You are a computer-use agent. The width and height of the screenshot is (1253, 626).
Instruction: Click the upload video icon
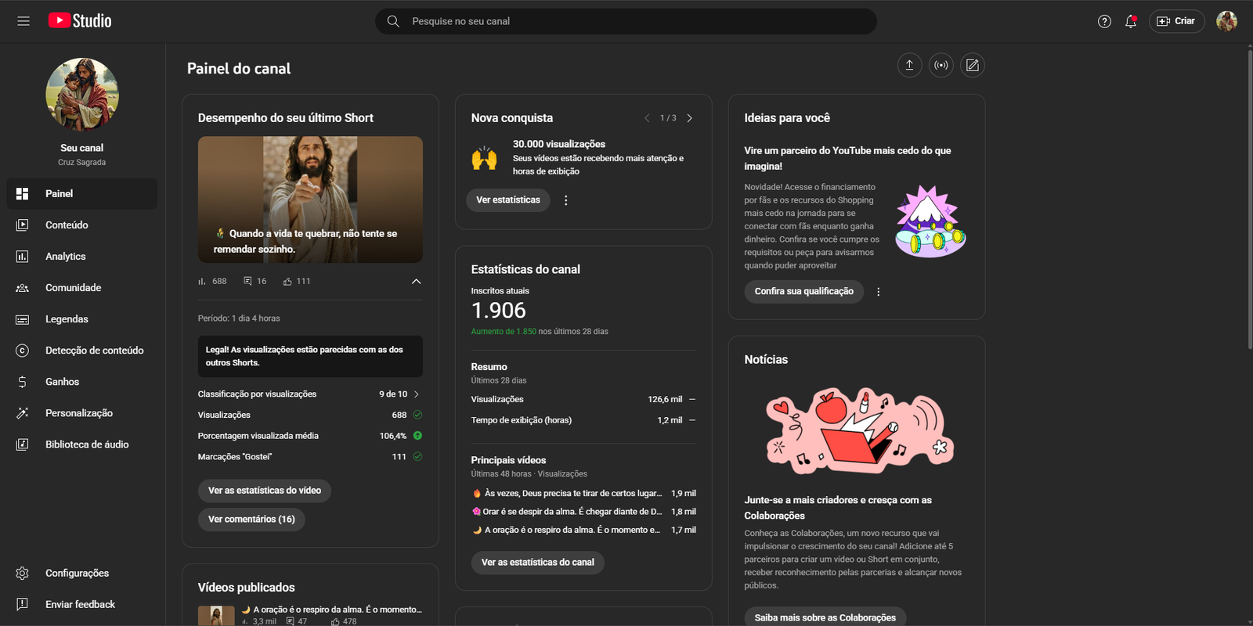pos(909,66)
